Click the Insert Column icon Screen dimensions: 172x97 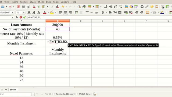pos(97,7)
